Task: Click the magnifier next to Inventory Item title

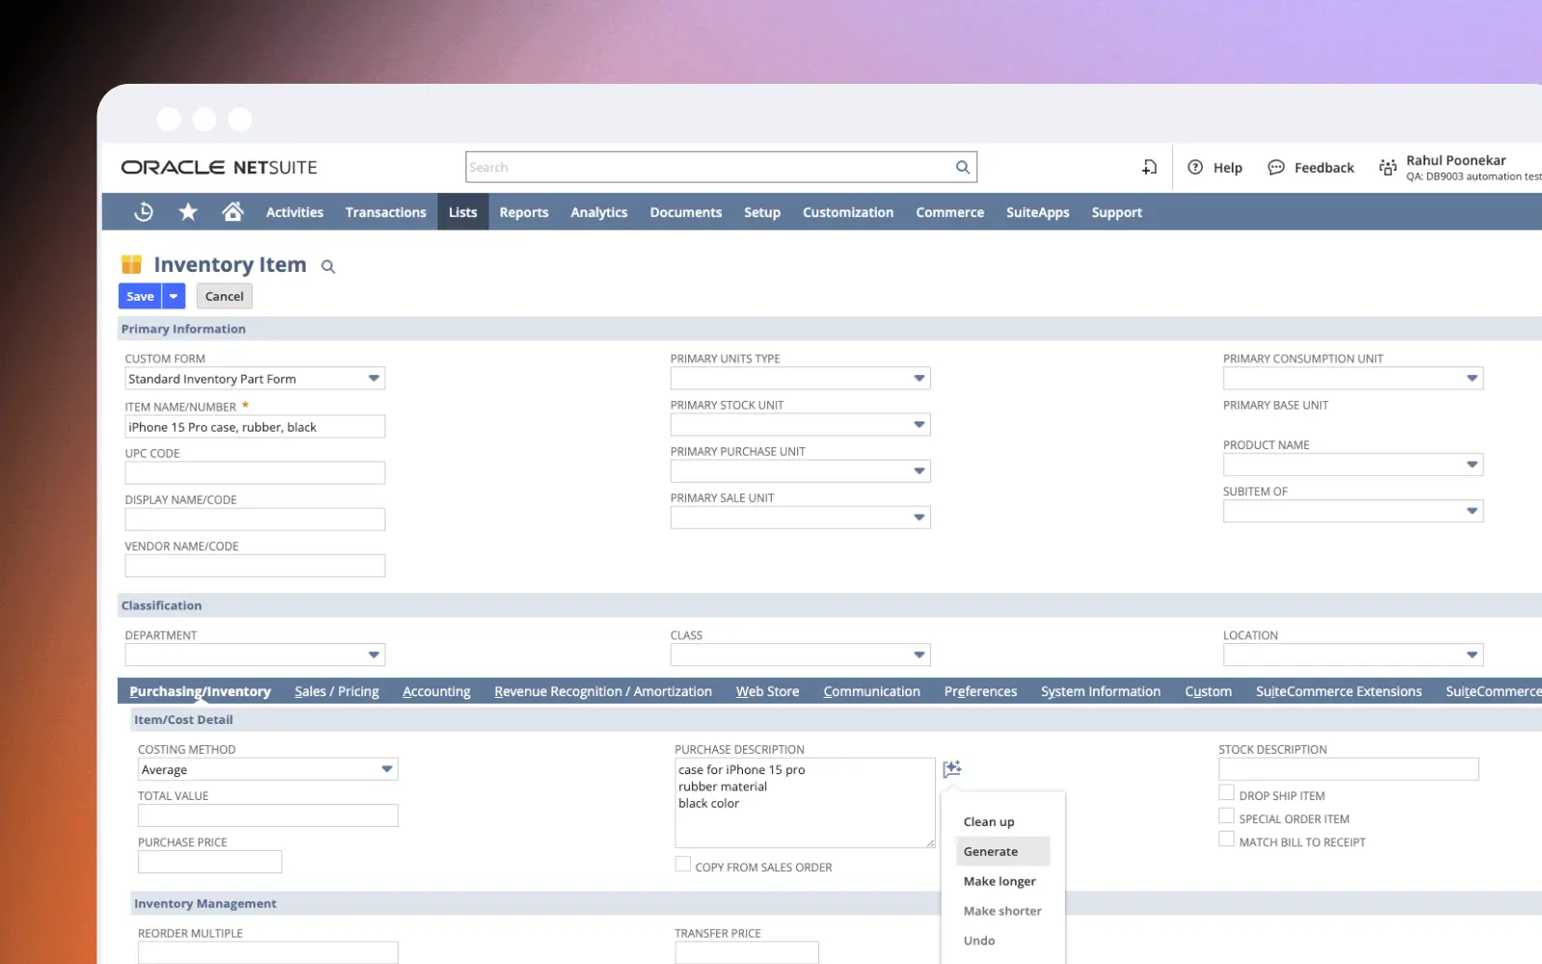Action: 328,267
